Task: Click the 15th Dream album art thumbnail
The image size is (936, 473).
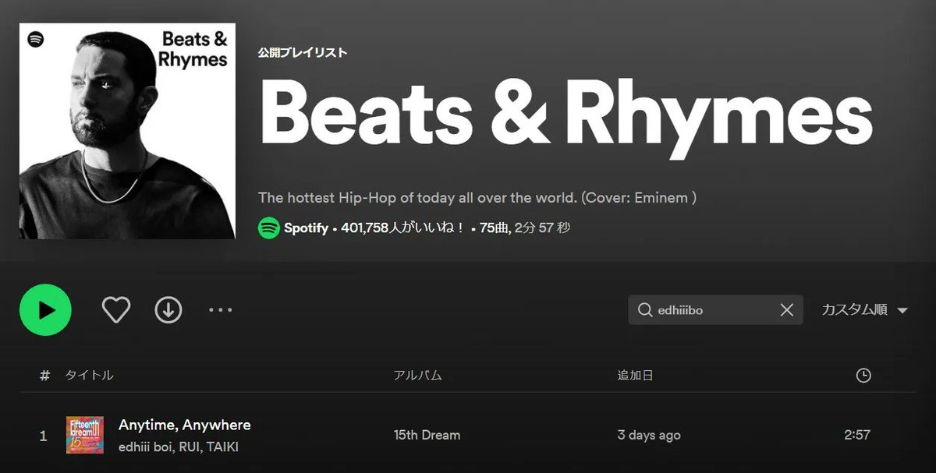Action: point(85,435)
